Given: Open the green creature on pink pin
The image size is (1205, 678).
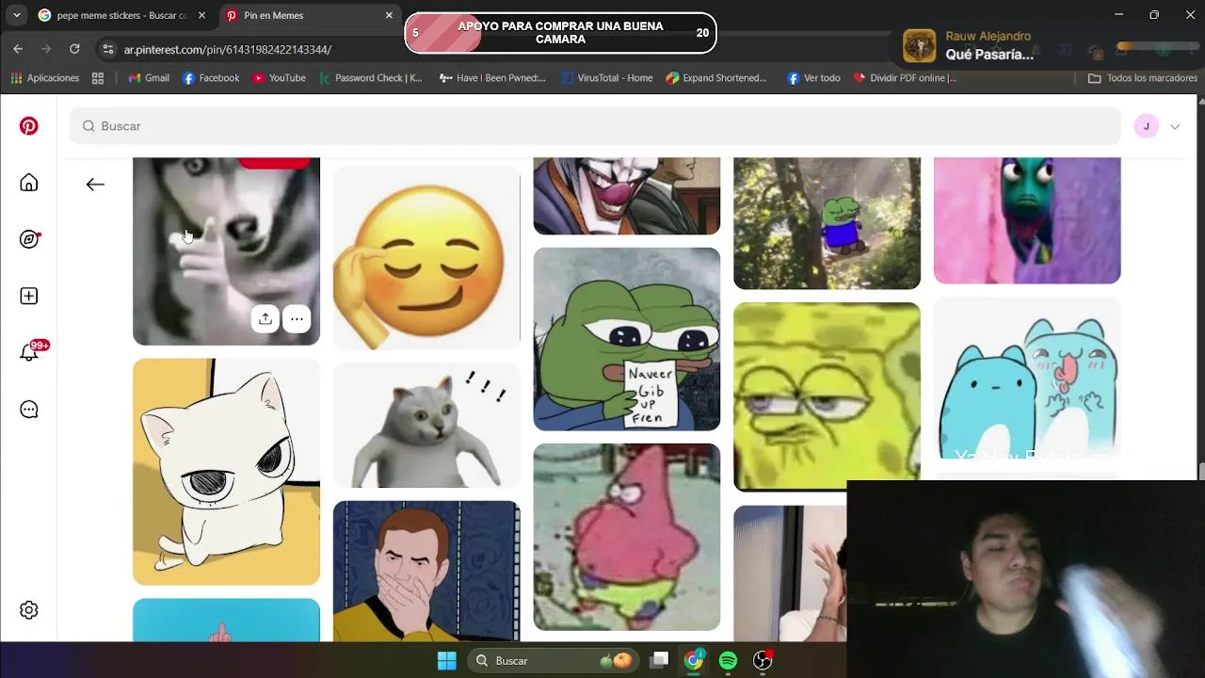Looking at the screenshot, I should [x=1027, y=220].
